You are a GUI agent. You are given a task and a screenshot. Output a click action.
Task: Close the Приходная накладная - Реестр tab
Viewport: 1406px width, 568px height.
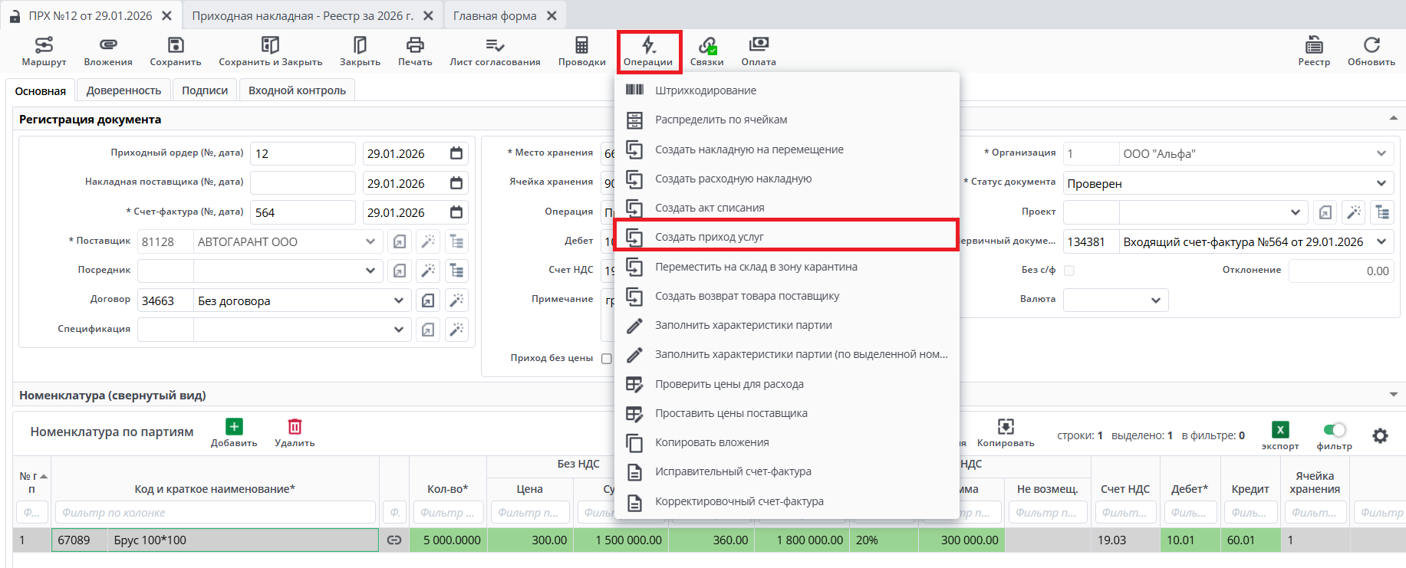click(x=428, y=15)
